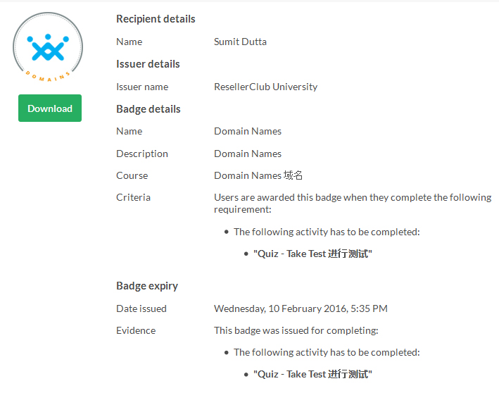Click the Issuer name label
This screenshot has width=499, height=393.
coord(142,87)
